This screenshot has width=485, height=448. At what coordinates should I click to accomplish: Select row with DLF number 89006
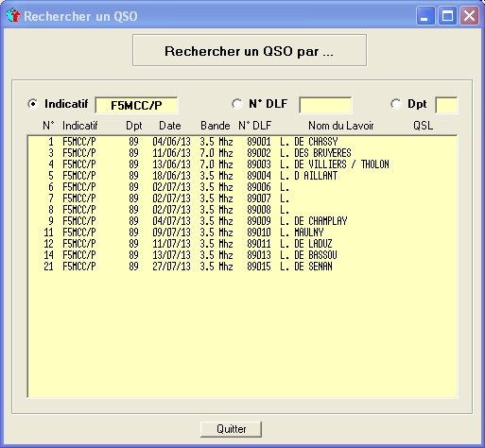pyautogui.click(x=242, y=187)
